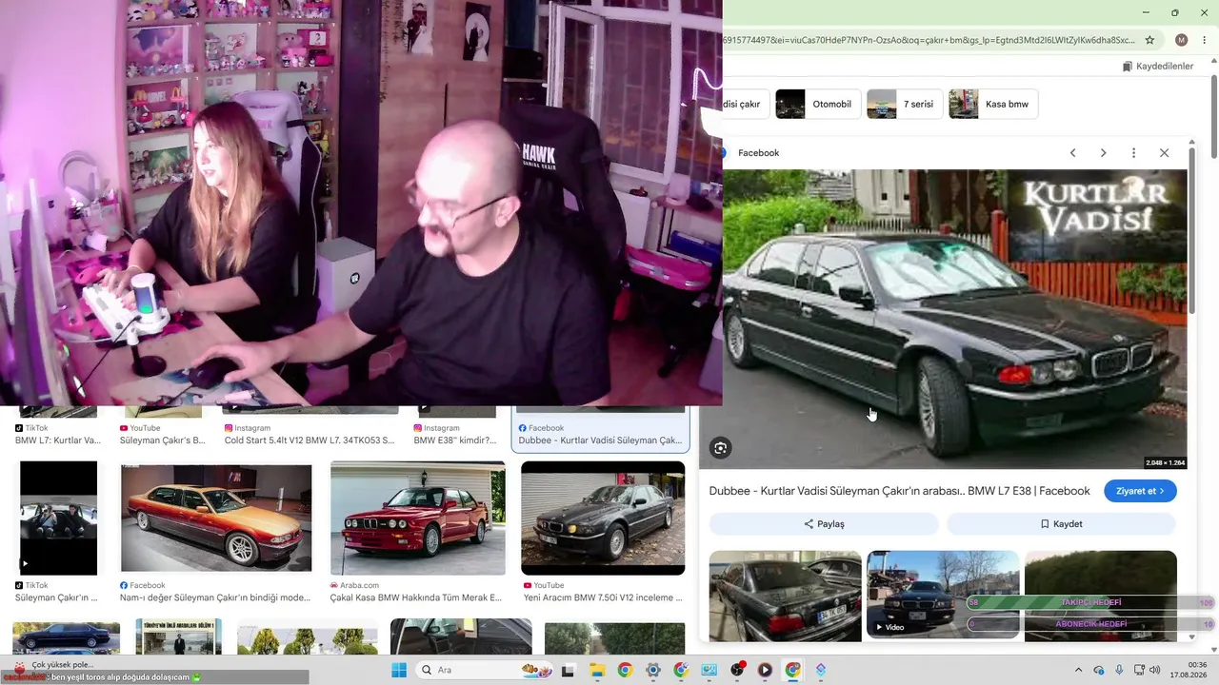This screenshot has height=685, width=1219.
Task: Open network settings from the system tray
Action: click(1139, 670)
